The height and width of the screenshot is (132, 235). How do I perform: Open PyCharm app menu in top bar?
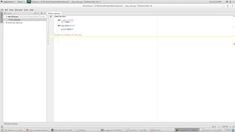tap(64, 1)
